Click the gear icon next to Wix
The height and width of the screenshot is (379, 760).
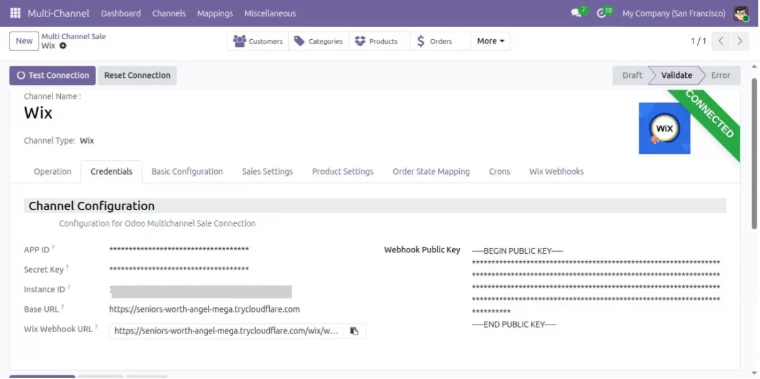click(63, 46)
